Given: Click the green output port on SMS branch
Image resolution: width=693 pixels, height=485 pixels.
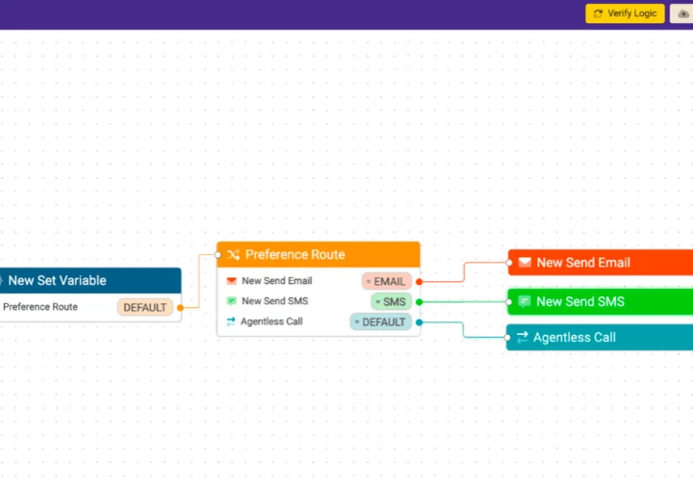Looking at the screenshot, I should [419, 302].
